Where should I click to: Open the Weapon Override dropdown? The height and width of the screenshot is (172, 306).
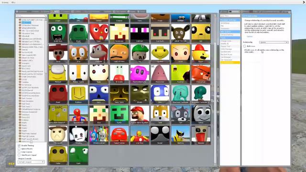tap(31, 162)
